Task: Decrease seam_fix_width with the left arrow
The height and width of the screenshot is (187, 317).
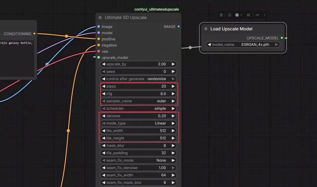Action: click(x=103, y=175)
